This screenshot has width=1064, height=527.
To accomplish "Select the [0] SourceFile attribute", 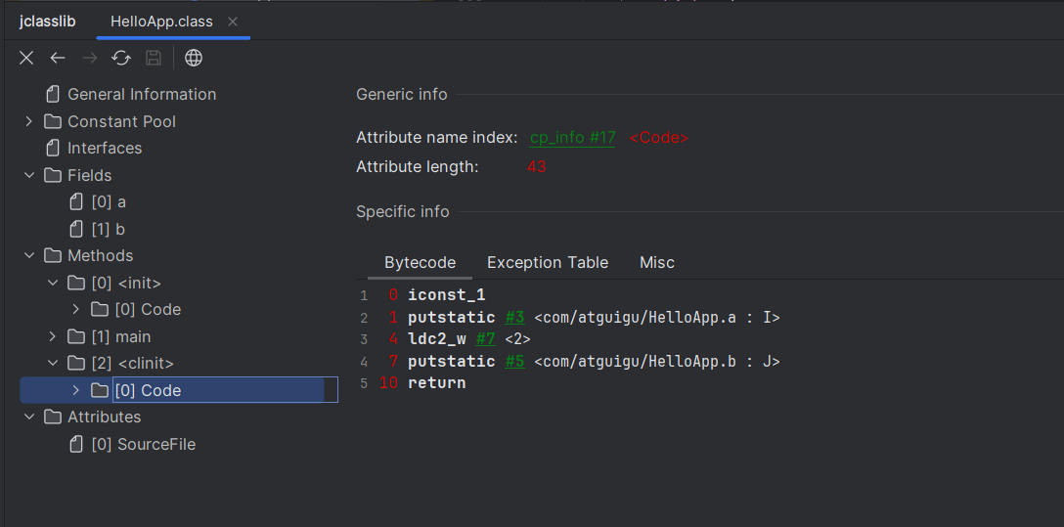I will [143, 444].
